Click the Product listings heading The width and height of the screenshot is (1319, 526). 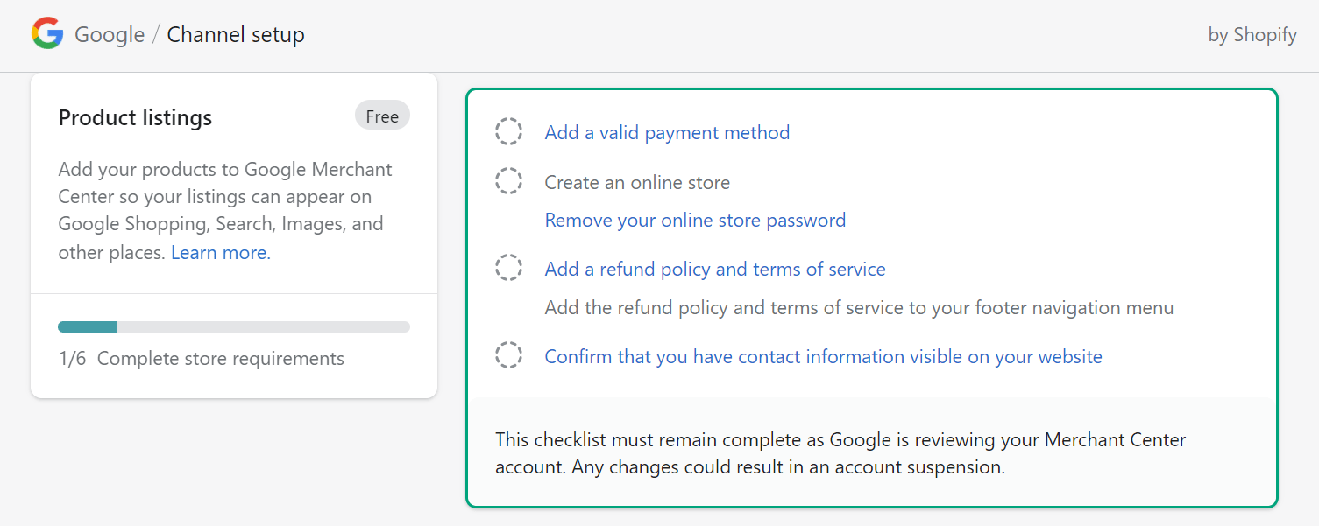coord(135,117)
